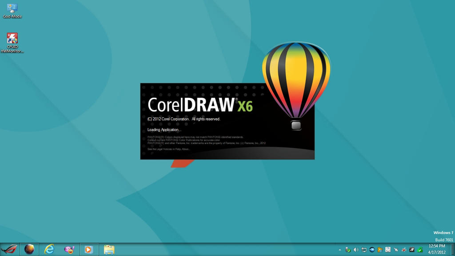The height and width of the screenshot is (256, 455).
Task: Launch Internet Explorer from the taskbar
Action: tap(49, 249)
